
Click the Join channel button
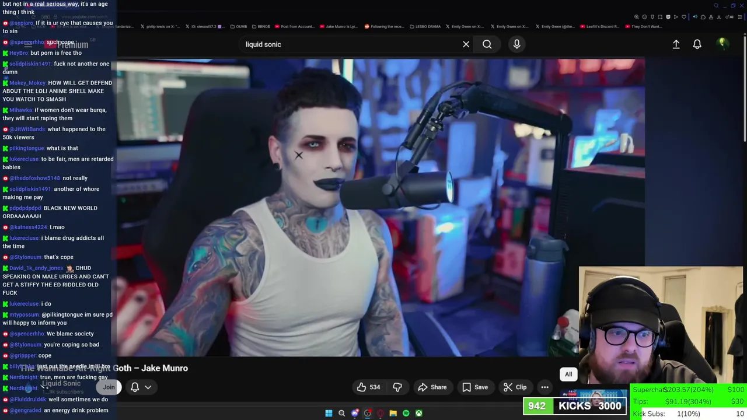(109, 387)
